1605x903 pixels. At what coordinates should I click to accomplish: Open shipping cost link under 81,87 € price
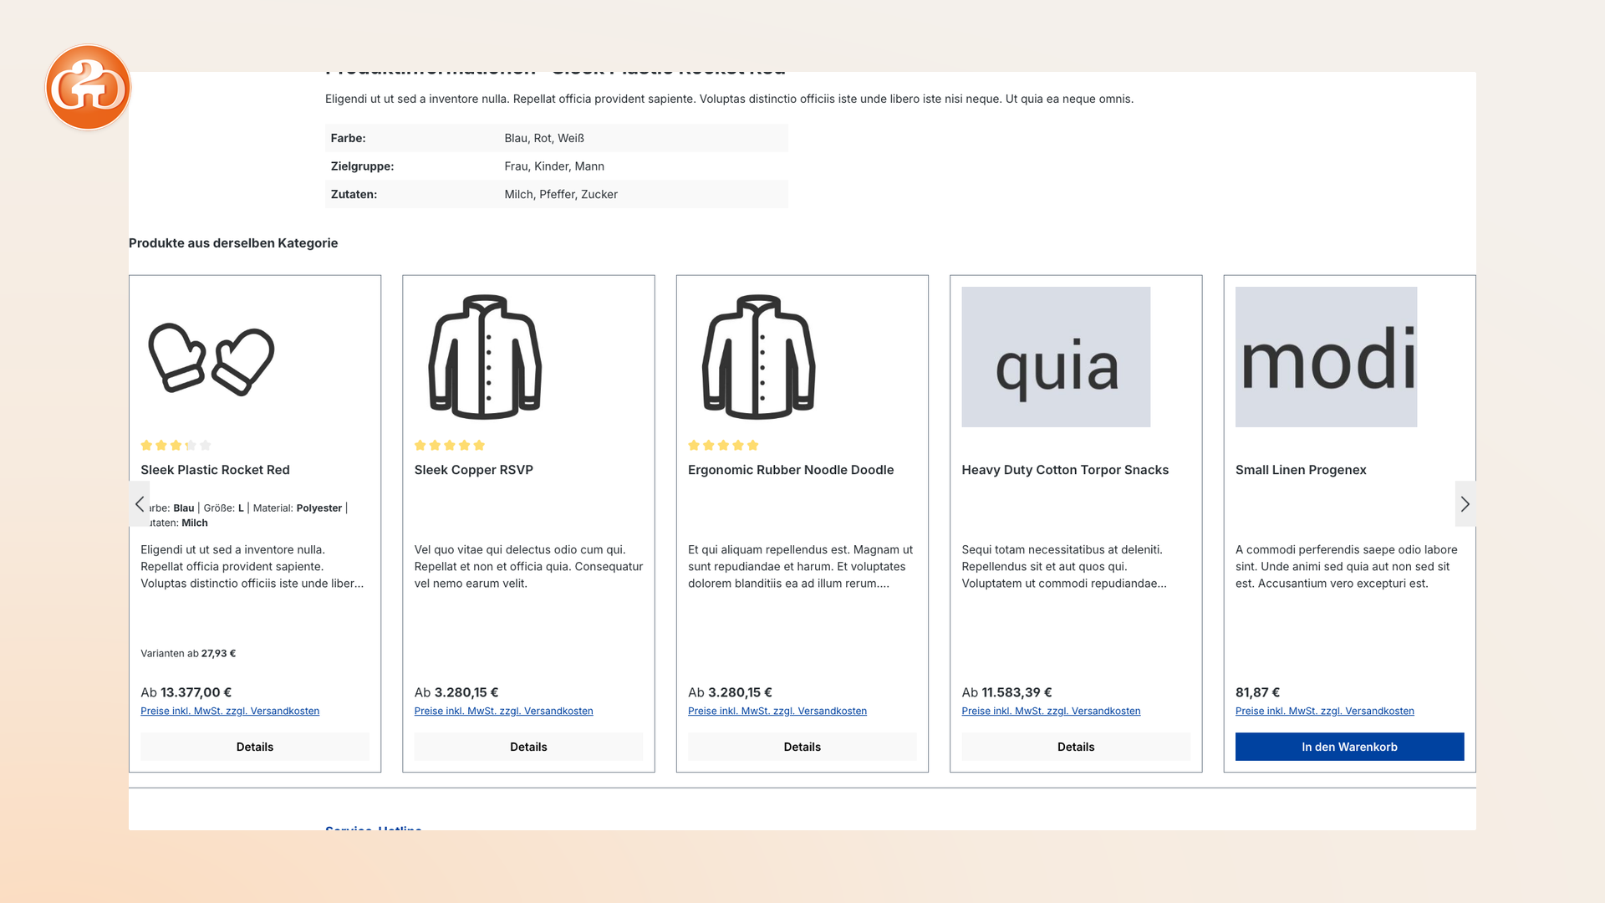(1325, 711)
